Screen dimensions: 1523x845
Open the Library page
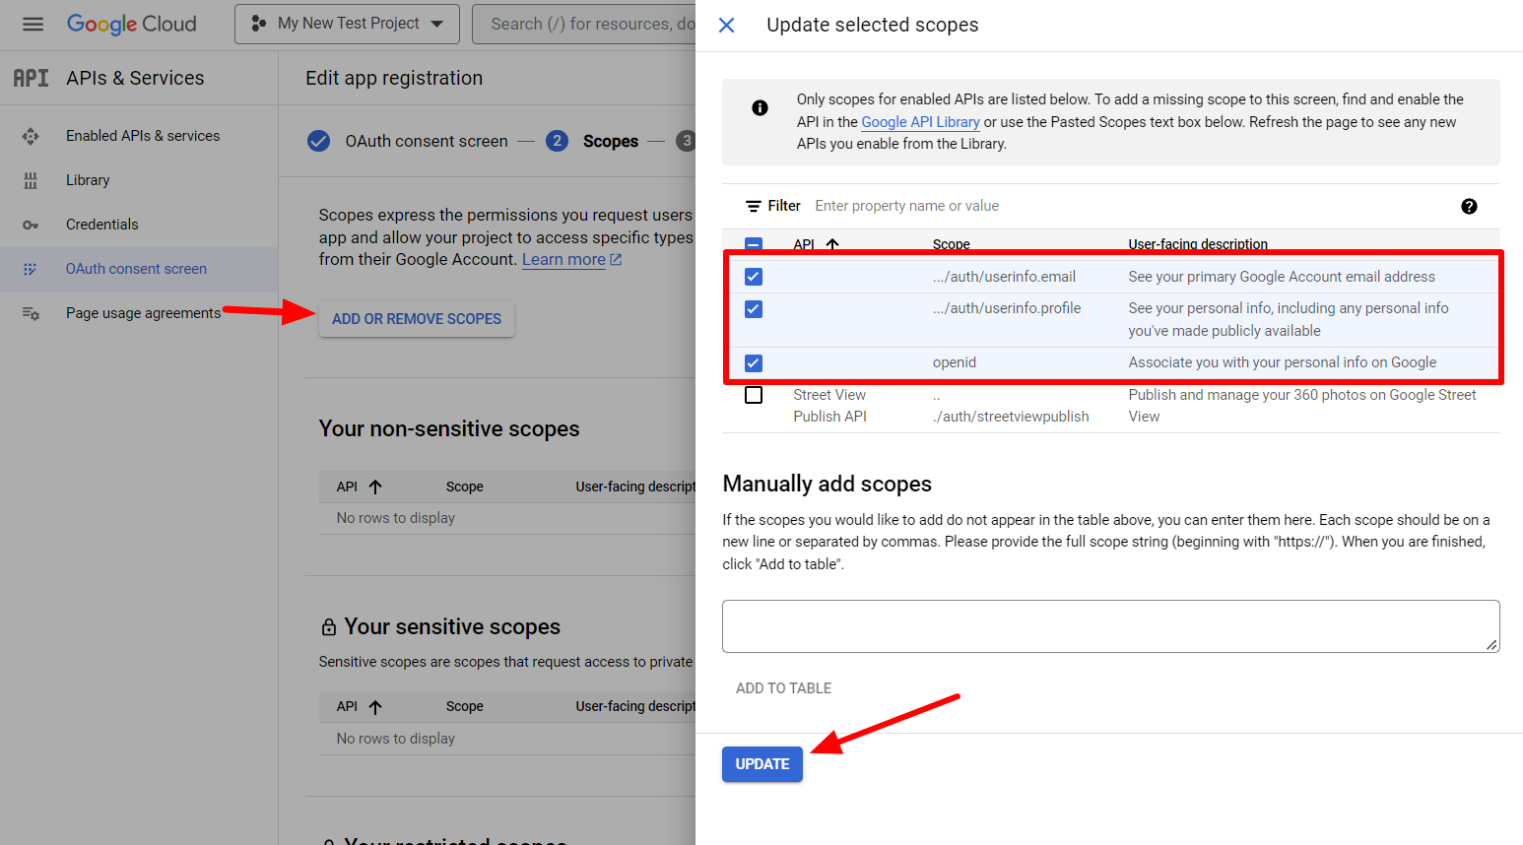[x=88, y=180]
